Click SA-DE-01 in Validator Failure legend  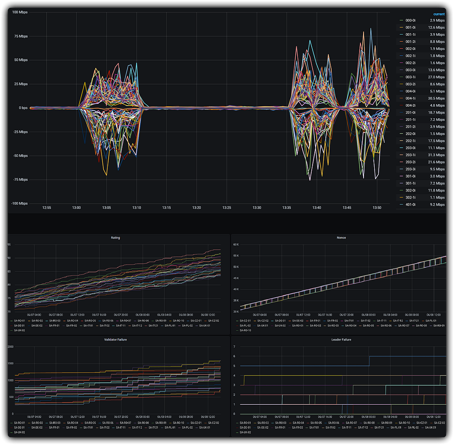(x=20, y=428)
